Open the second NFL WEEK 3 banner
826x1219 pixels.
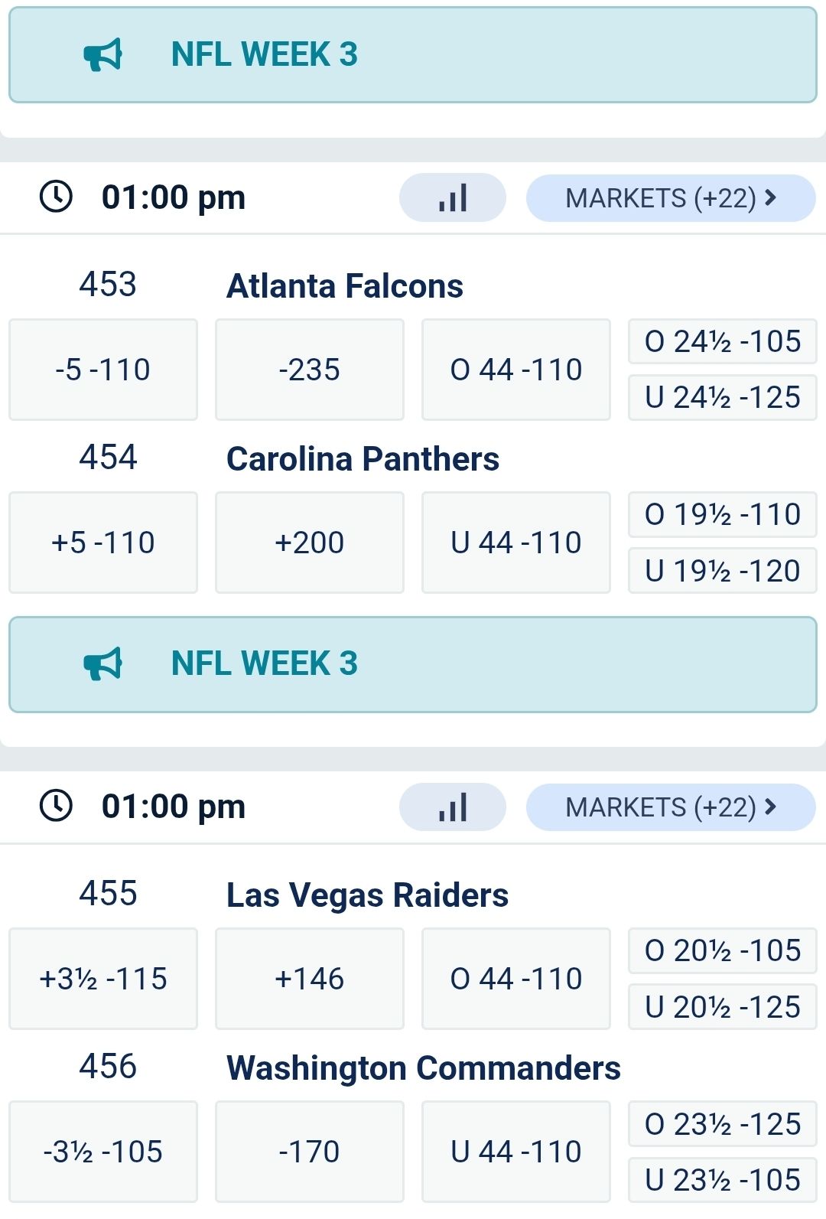(413, 664)
